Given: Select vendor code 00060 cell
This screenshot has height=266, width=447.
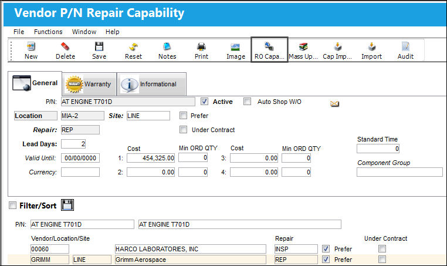Looking at the screenshot, I should (50, 249).
